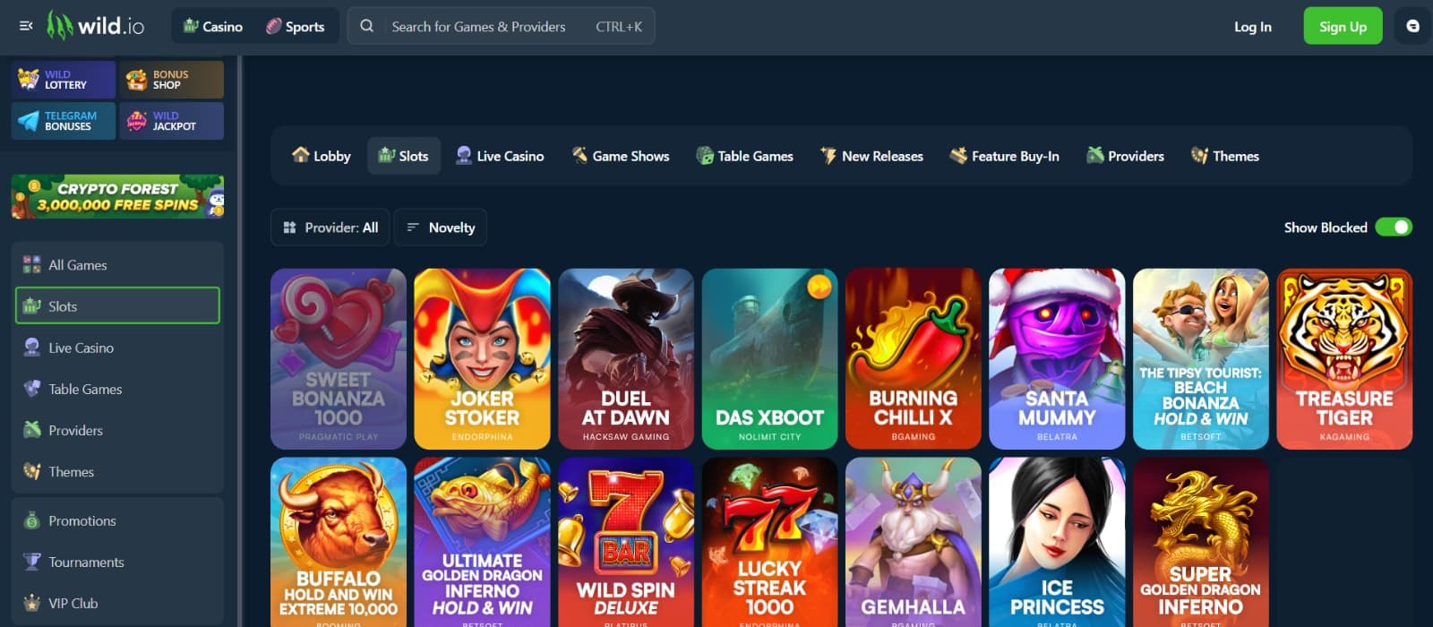Open Santa Mummy game
The width and height of the screenshot is (1433, 627).
pos(1057,358)
